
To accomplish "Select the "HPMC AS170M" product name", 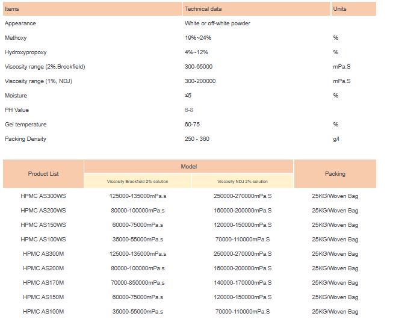I will pyautogui.click(x=43, y=283).
